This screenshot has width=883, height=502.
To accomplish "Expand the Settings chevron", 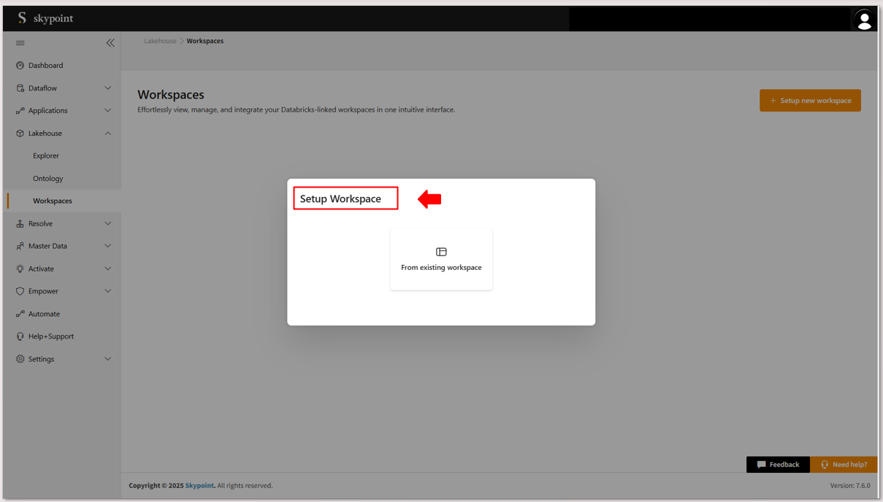I will click(x=108, y=359).
